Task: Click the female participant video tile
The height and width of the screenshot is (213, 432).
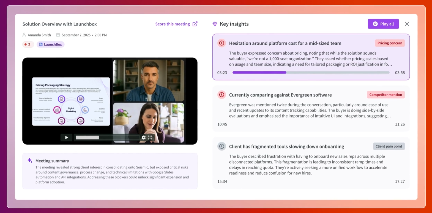Action: coord(149,123)
